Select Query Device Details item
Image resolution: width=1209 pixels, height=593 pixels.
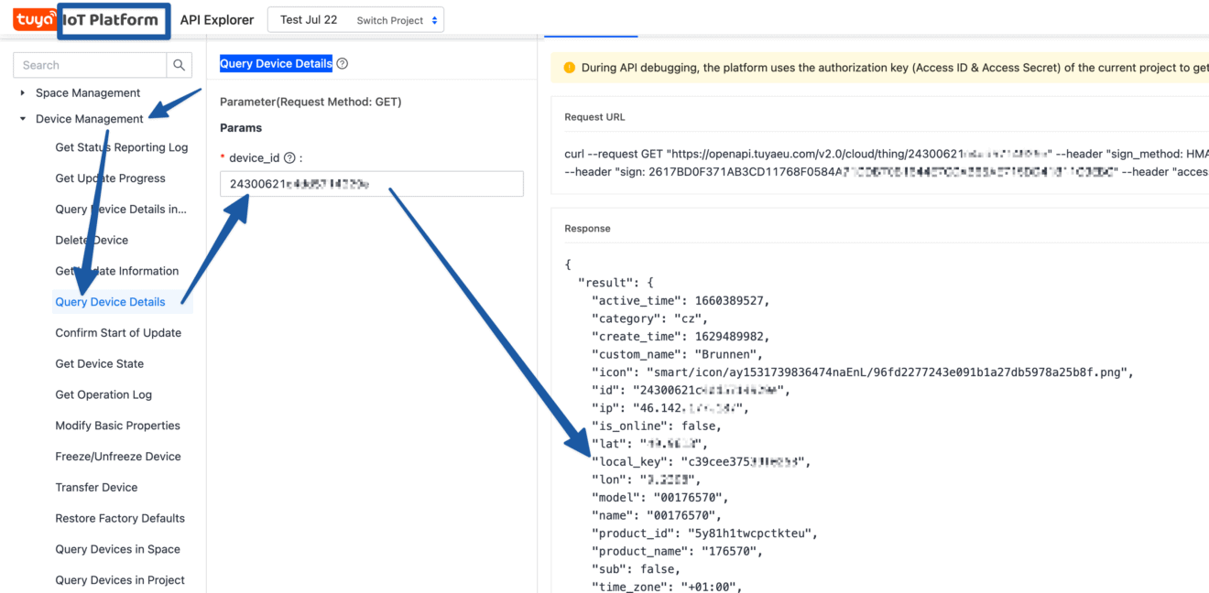pyautogui.click(x=110, y=302)
